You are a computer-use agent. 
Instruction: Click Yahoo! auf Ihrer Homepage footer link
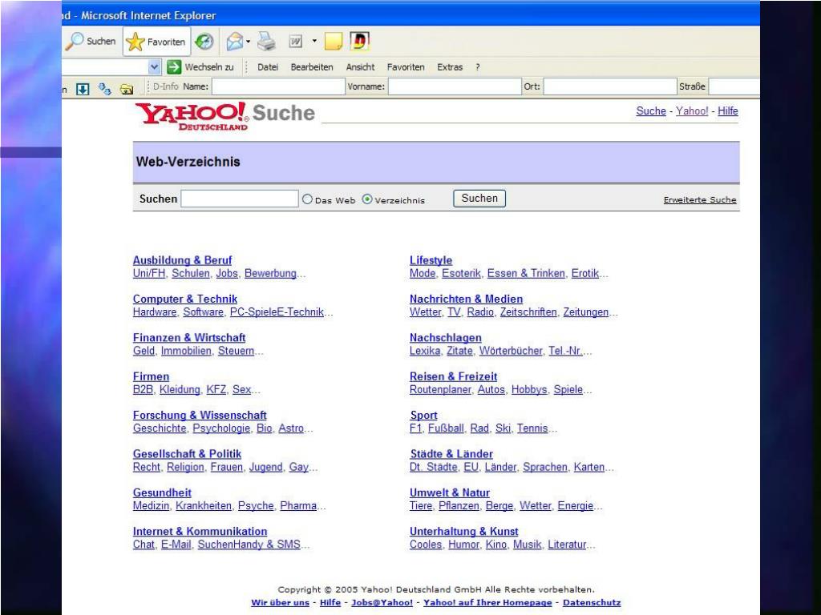point(487,602)
